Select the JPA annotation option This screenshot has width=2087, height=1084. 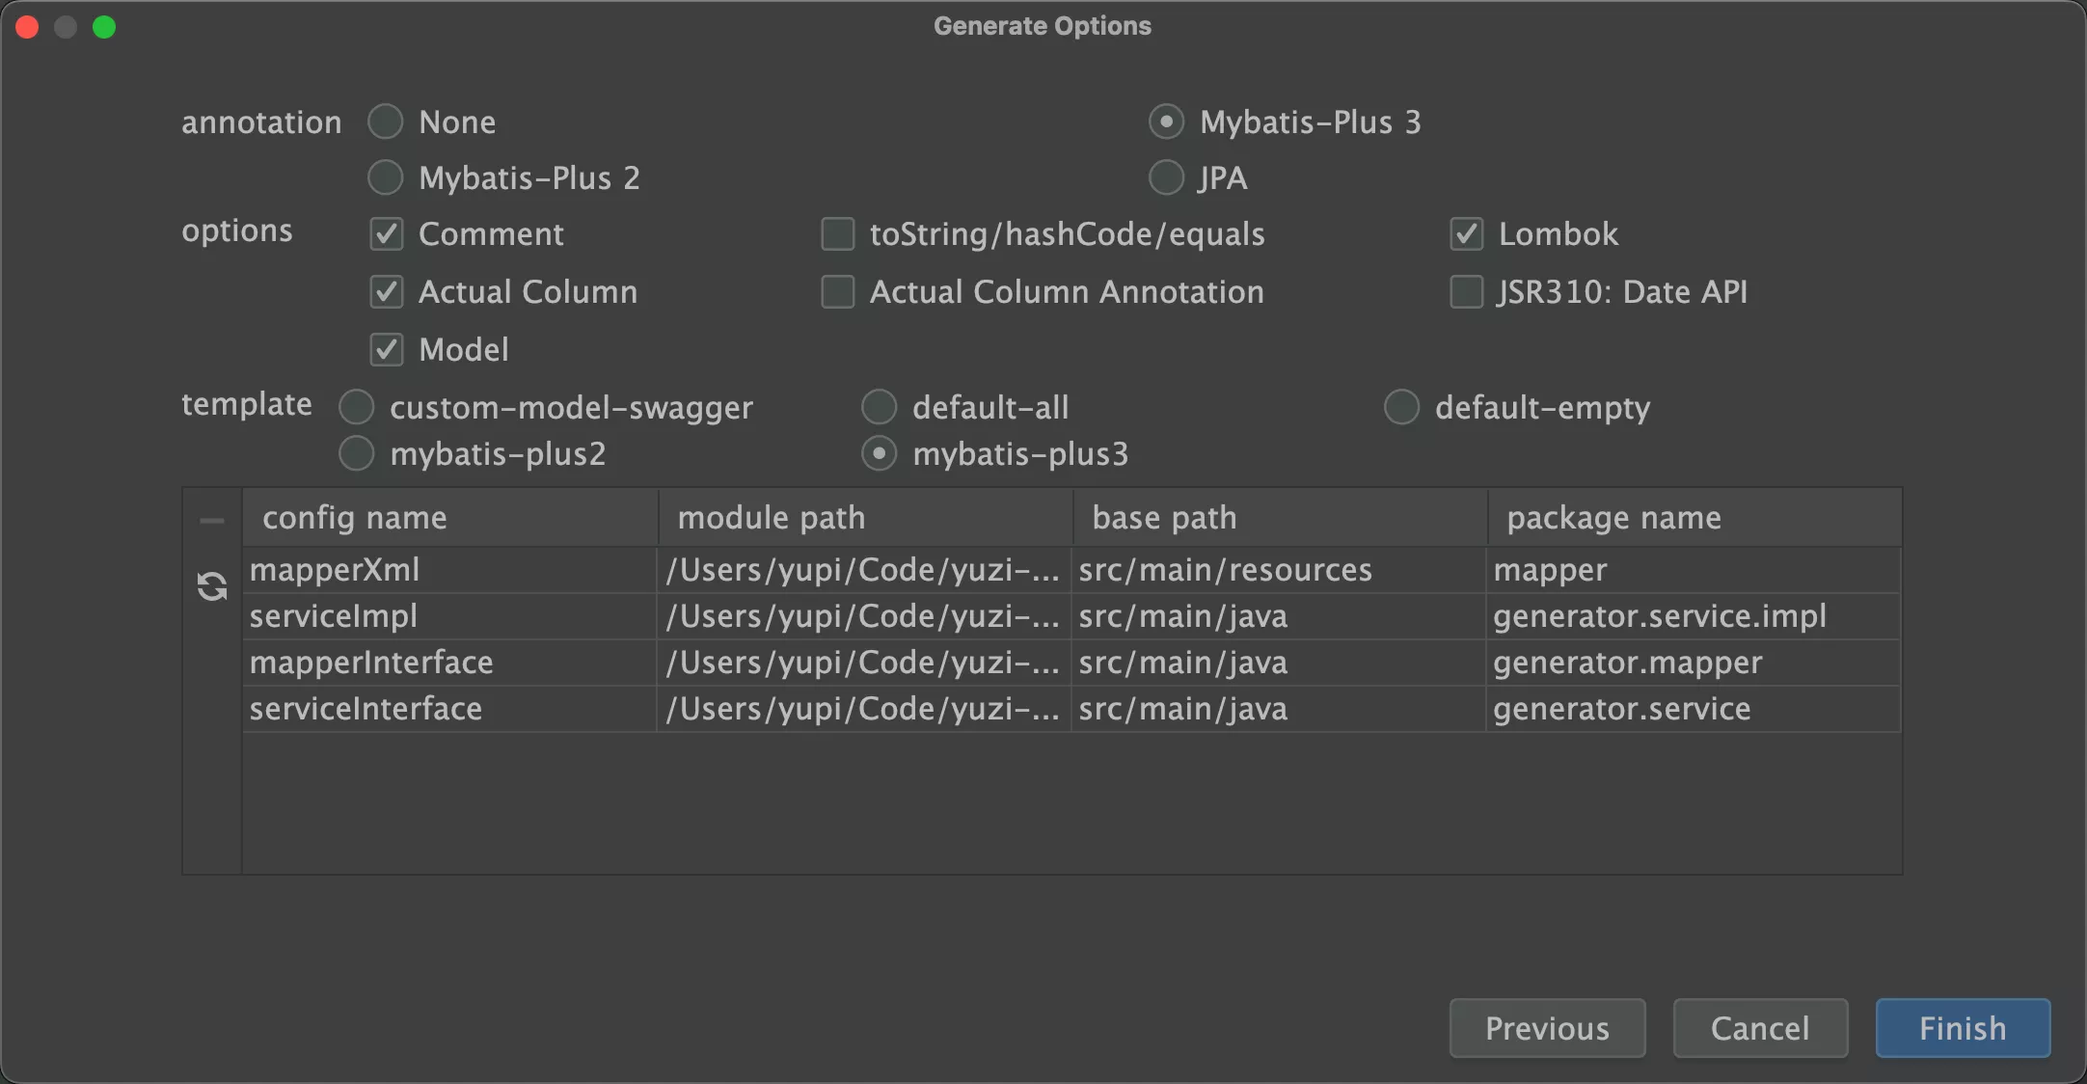1166,176
